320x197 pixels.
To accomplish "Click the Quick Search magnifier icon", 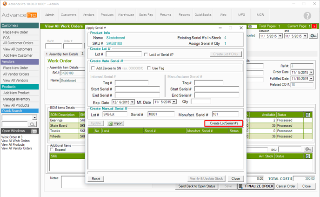I will (33, 124).
